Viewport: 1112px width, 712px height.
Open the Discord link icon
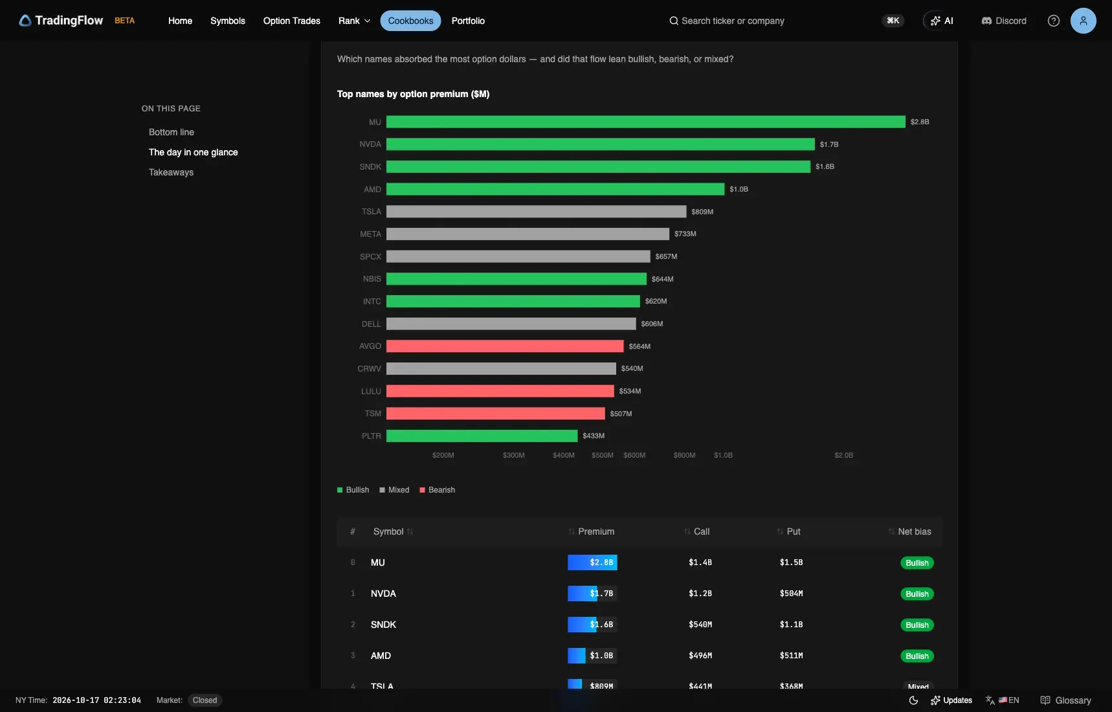point(986,21)
